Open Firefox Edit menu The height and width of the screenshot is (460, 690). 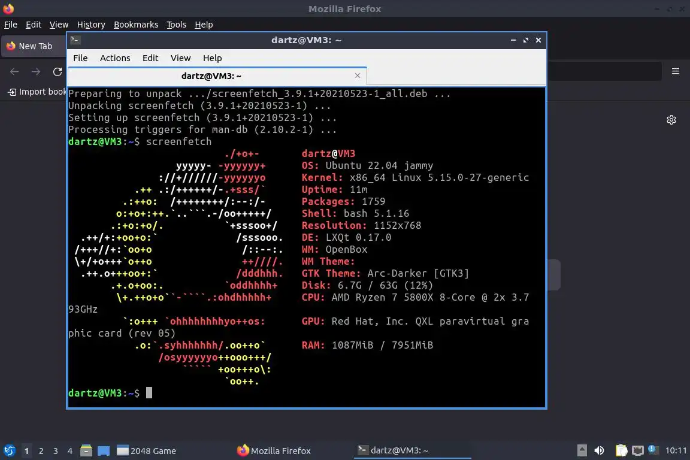[x=34, y=25]
